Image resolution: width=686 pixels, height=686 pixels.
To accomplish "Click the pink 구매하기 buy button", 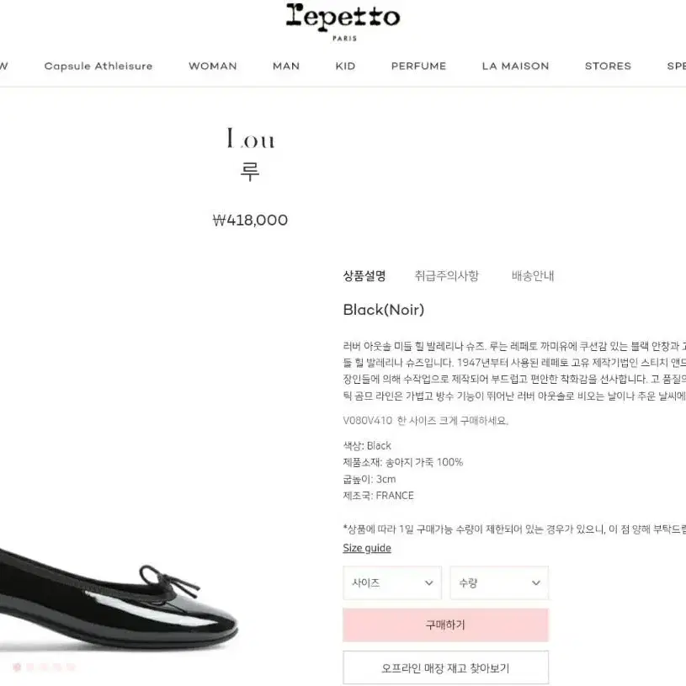I will coord(445,625).
